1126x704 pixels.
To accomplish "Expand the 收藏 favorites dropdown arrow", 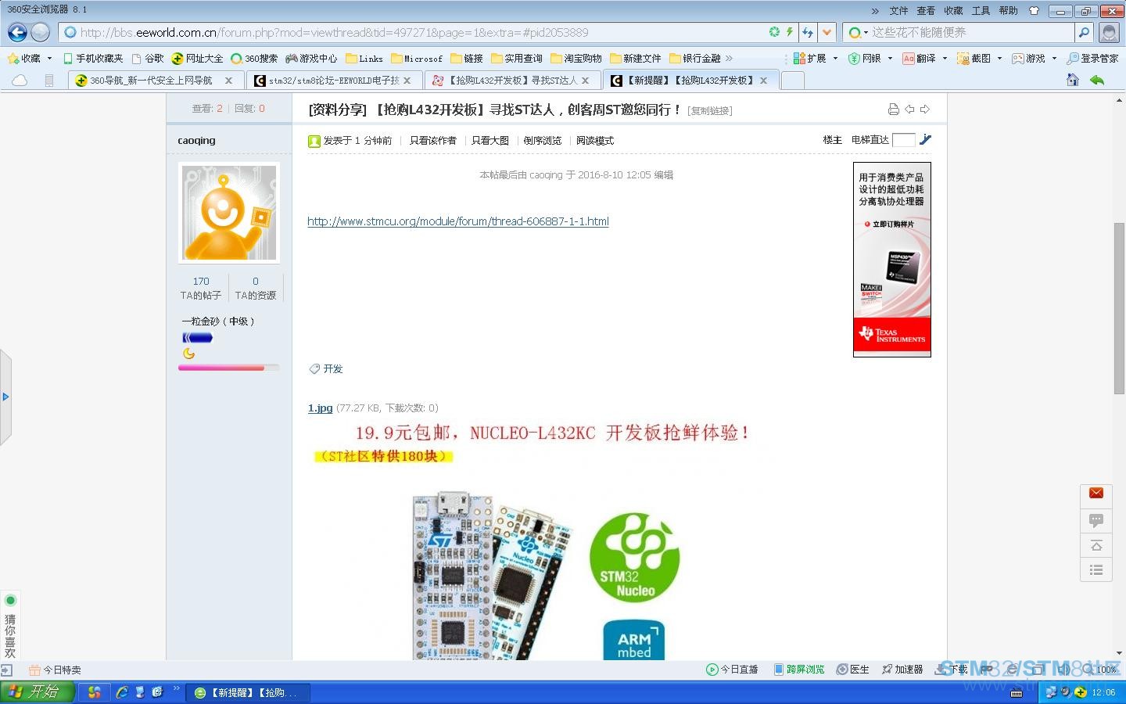I will (49, 59).
